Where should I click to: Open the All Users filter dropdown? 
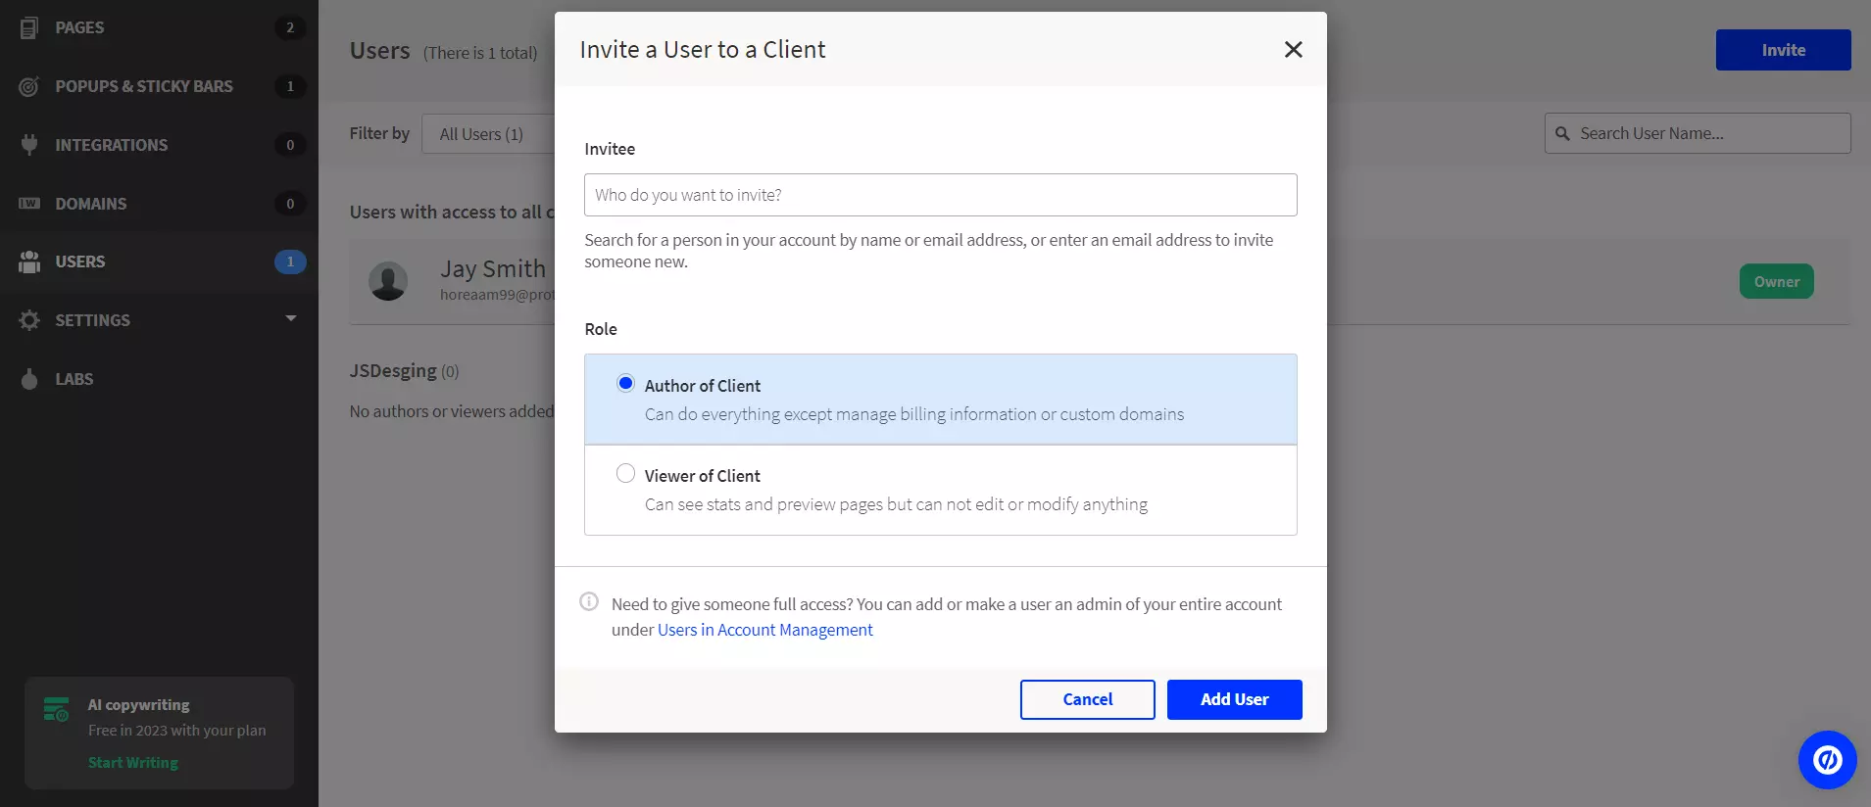point(487,134)
